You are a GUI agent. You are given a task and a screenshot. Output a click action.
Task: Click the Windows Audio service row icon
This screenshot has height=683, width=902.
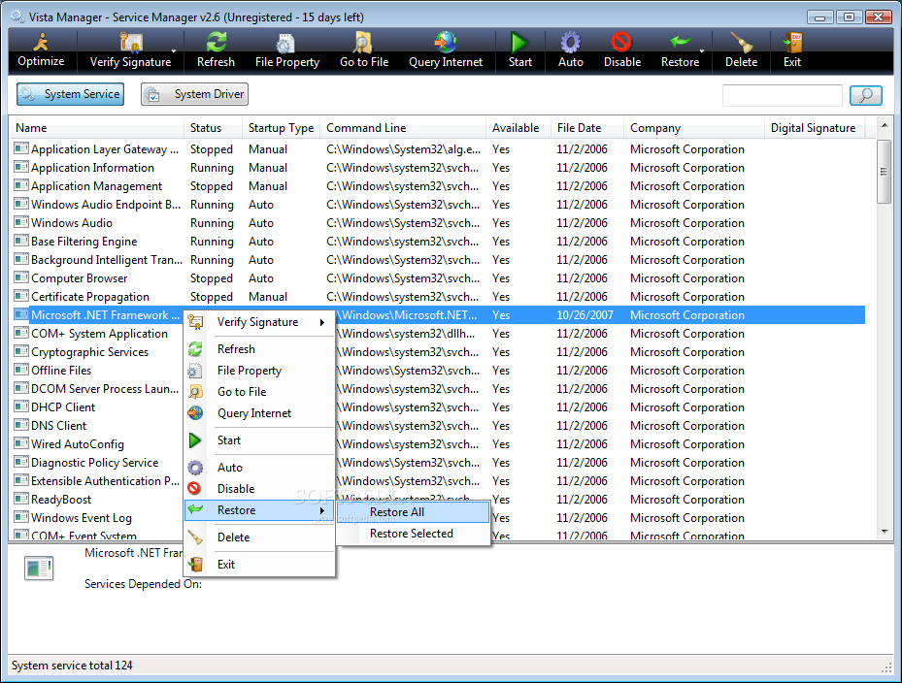21,222
